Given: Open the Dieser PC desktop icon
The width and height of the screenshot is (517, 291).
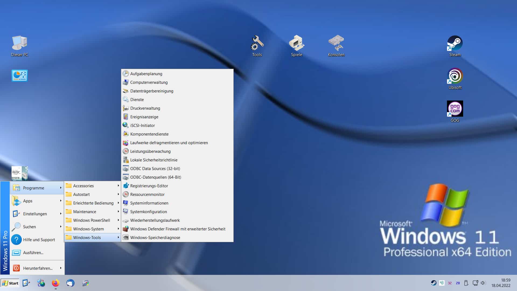Looking at the screenshot, I should pyautogui.click(x=19, y=46).
